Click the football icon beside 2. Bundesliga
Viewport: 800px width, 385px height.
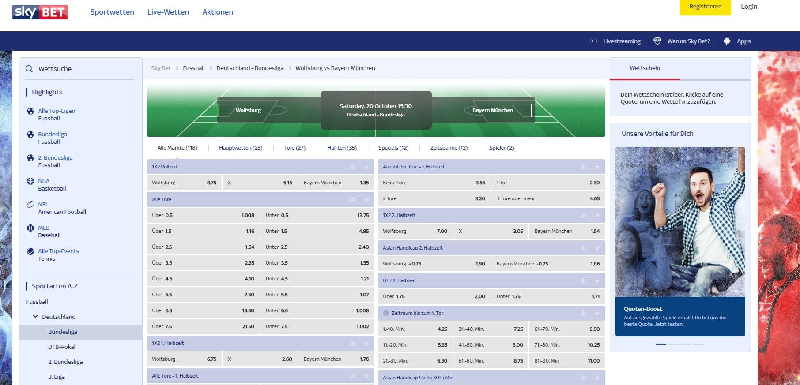[x=30, y=158]
